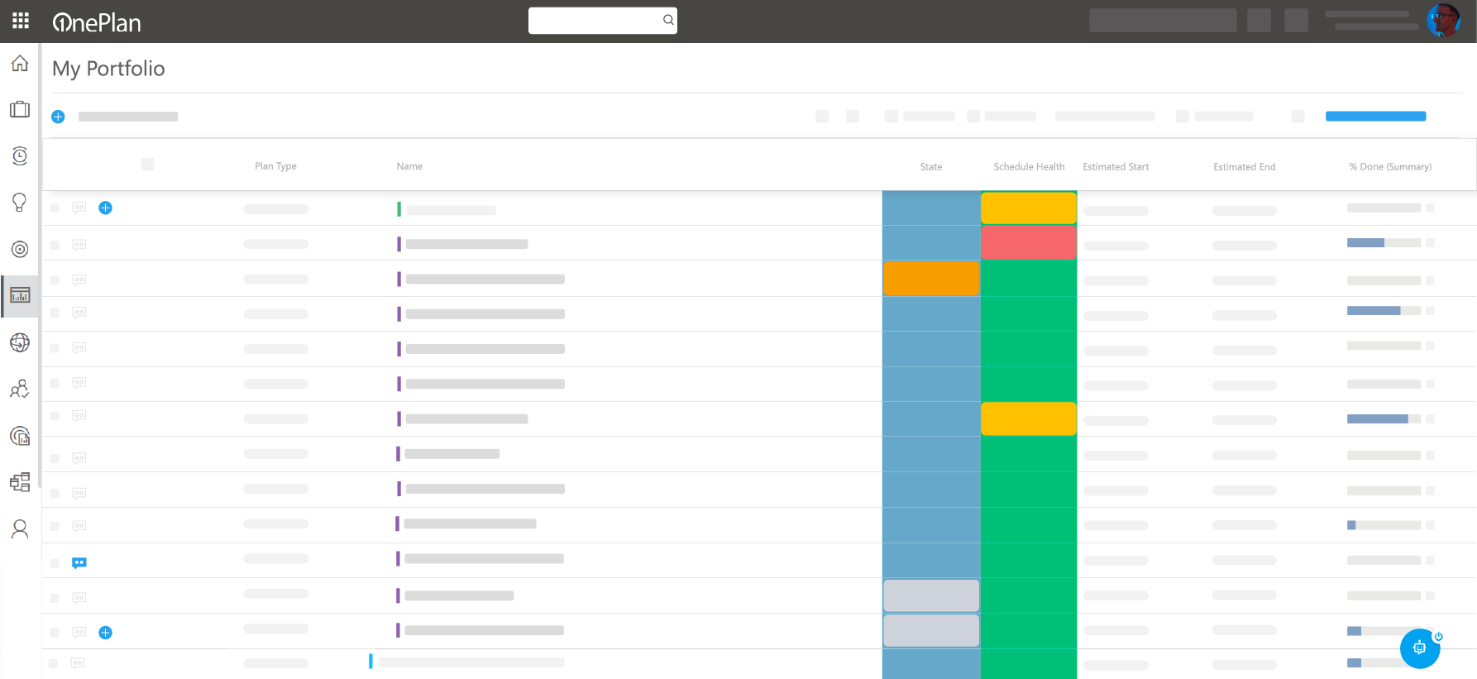Tick the checkbox of the orange State row
Screen dimensions: 1477x679
point(55,280)
